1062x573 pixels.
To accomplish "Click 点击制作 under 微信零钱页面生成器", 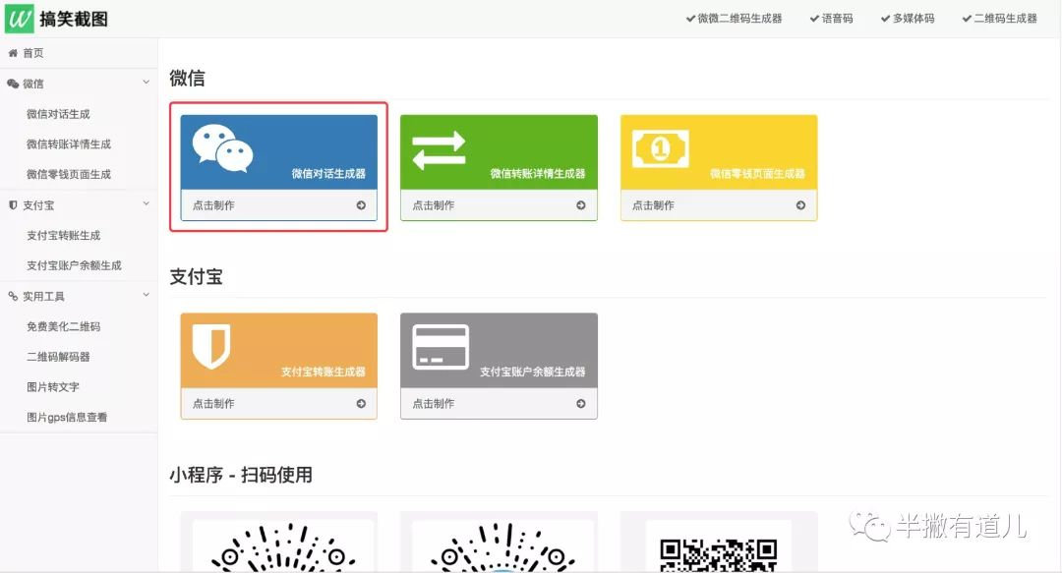I will pyautogui.click(x=653, y=205).
